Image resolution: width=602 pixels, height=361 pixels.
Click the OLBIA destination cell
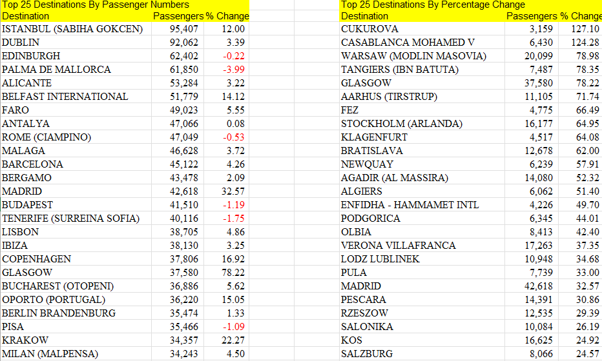click(422, 232)
